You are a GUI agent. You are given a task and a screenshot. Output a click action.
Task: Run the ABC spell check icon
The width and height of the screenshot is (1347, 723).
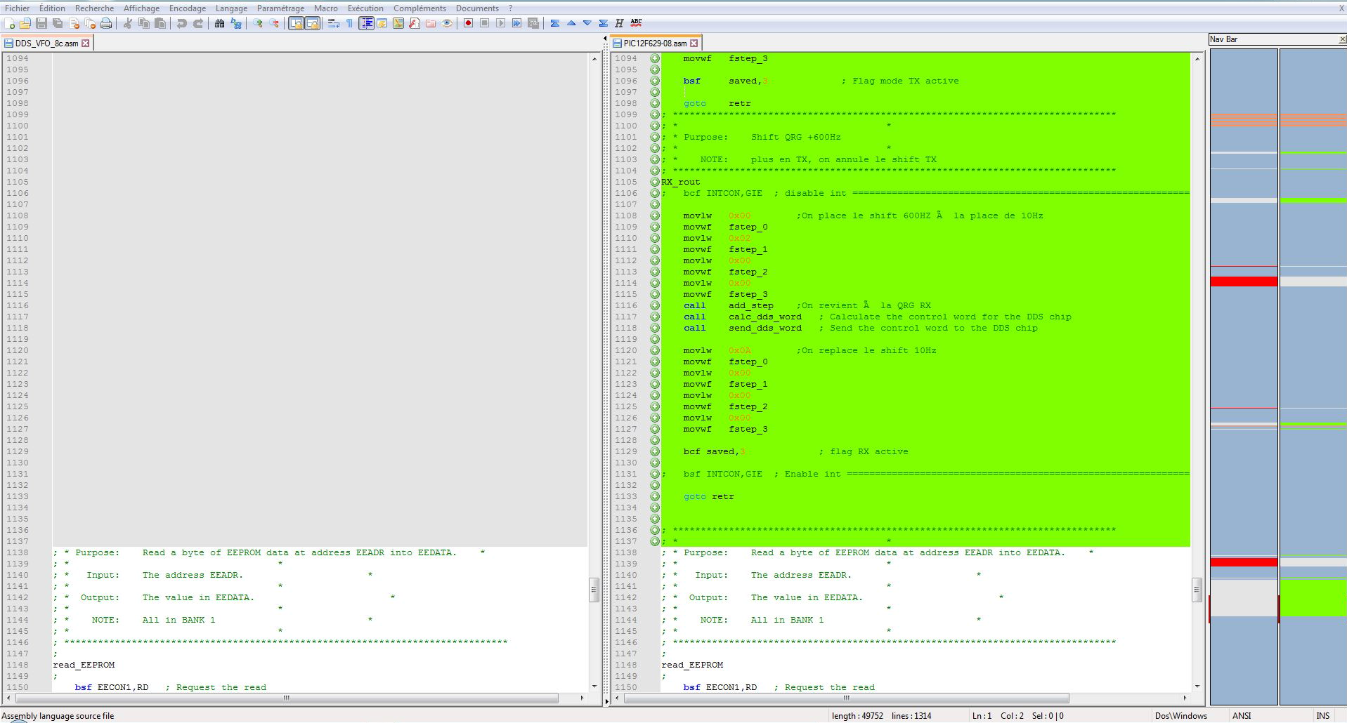coord(636,23)
